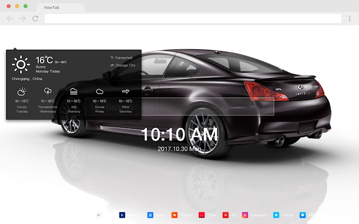Click Change City in weather panel
The image size is (359, 224).
click(x=123, y=66)
